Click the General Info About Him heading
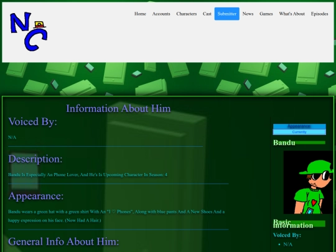 click(63, 241)
